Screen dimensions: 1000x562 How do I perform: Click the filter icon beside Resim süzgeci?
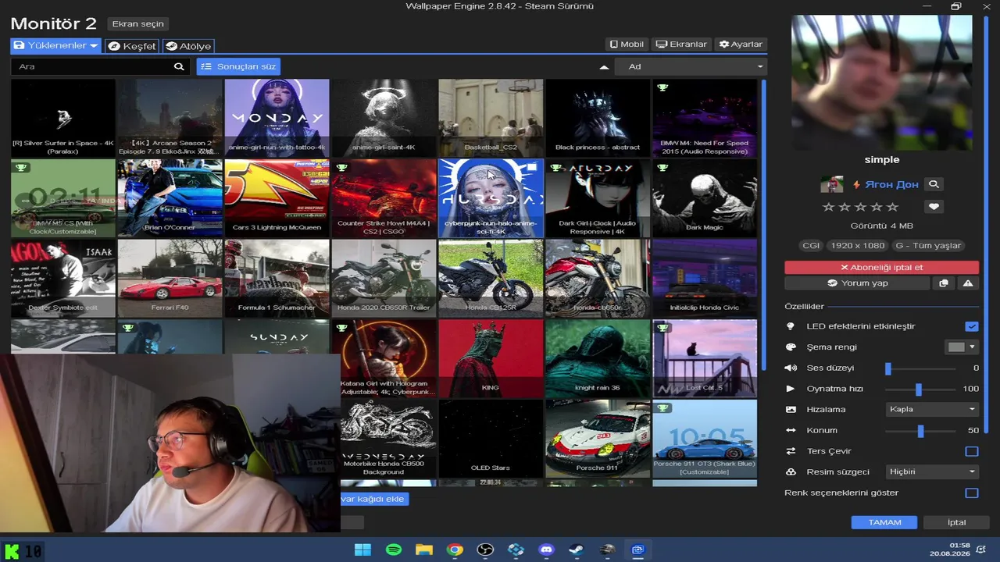point(791,471)
